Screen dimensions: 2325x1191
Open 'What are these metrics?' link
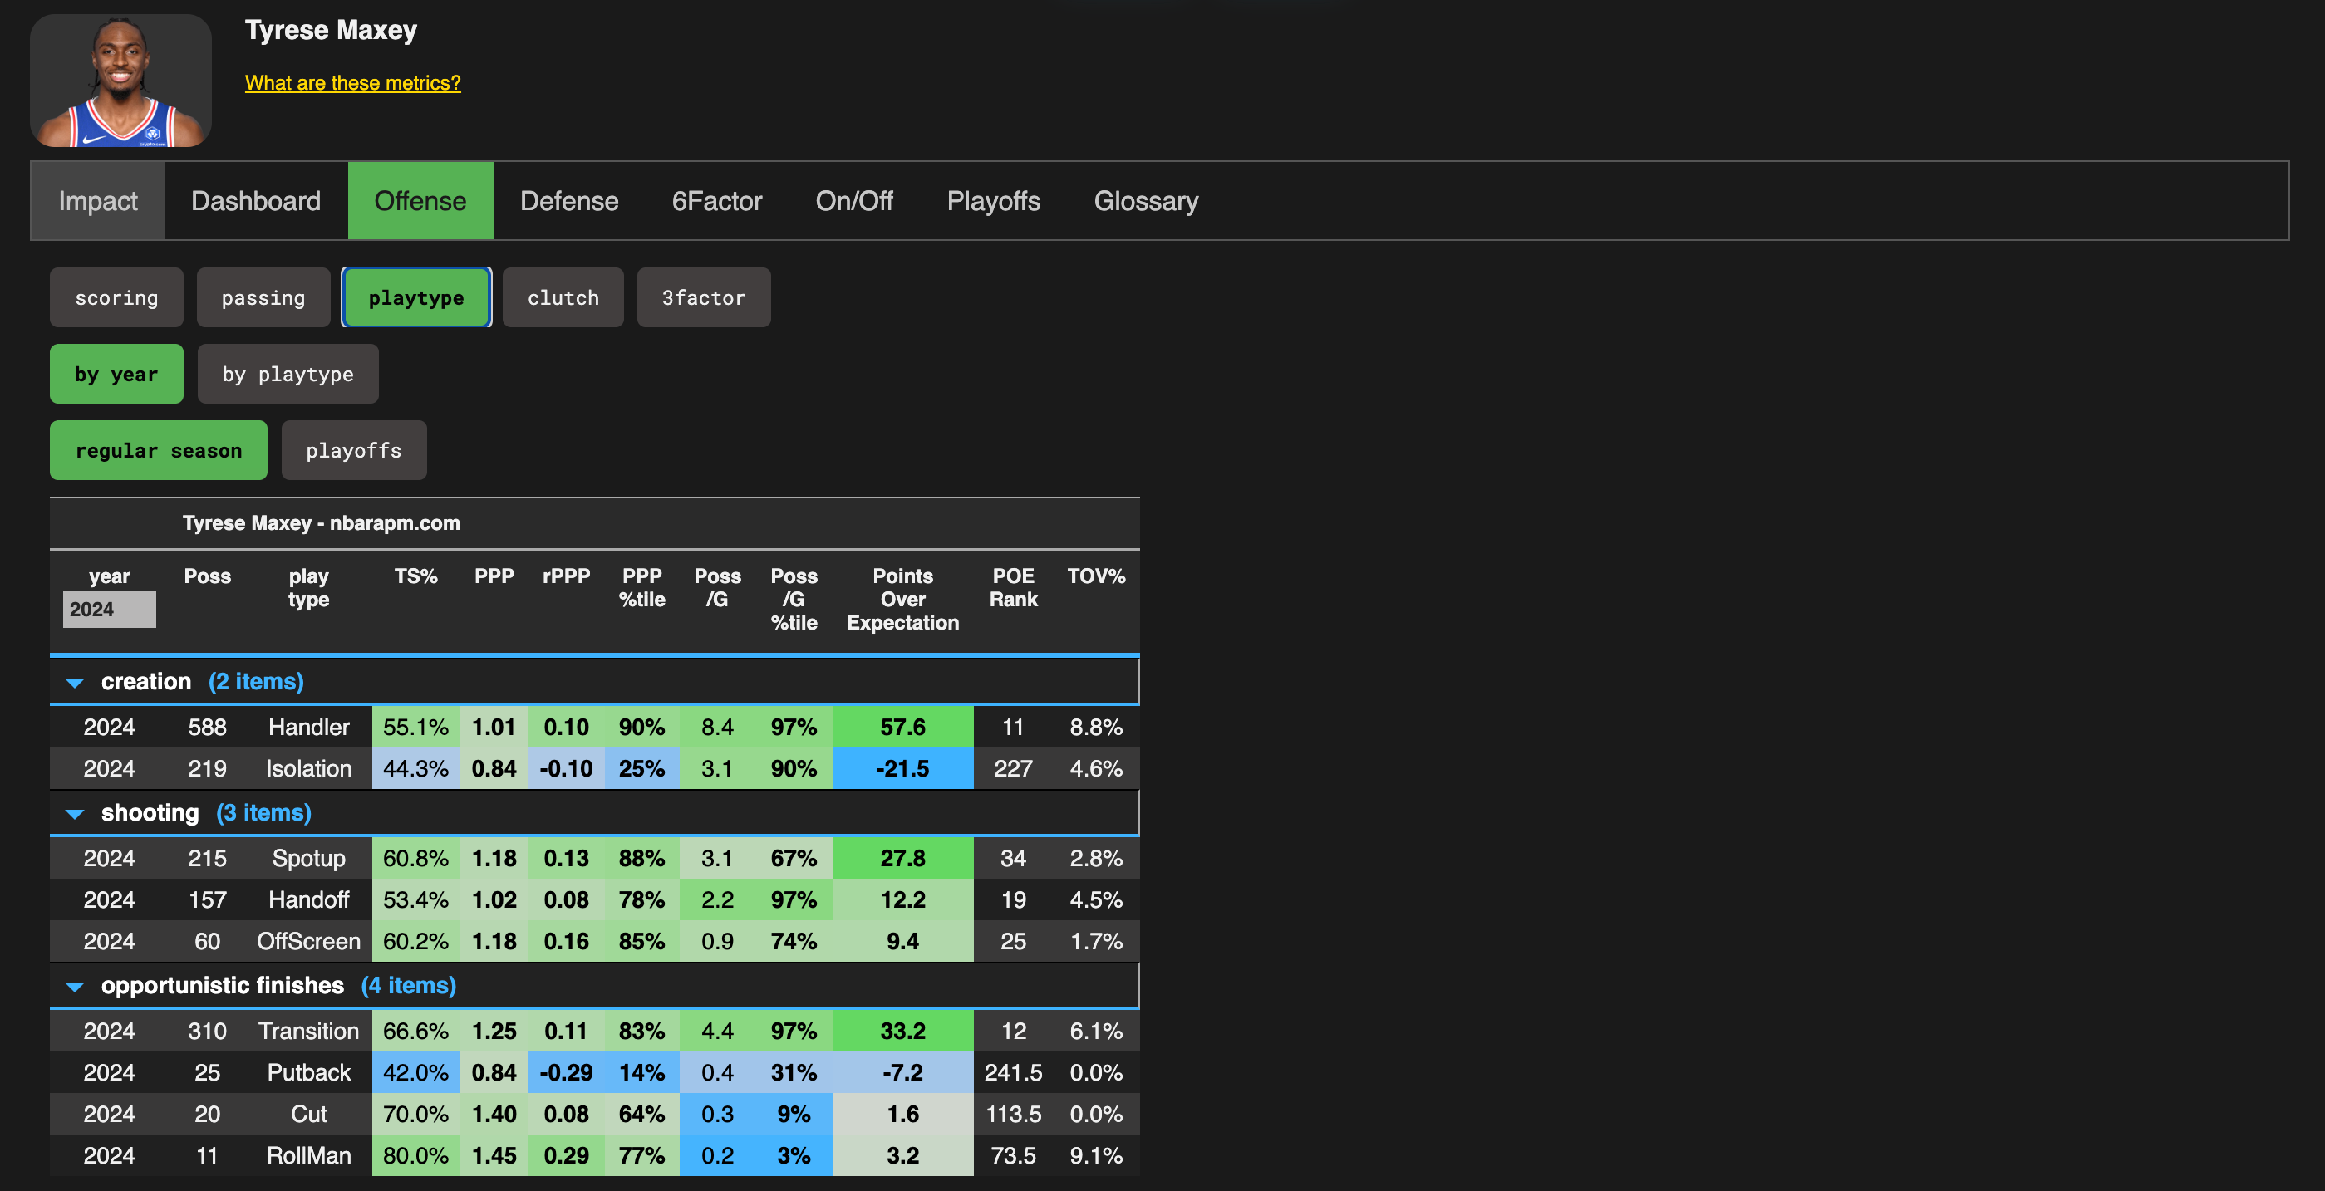point(352,83)
